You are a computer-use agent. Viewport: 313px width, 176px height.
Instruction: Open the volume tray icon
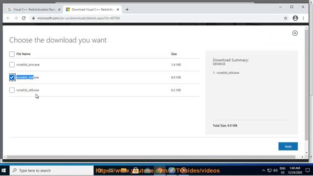click(x=275, y=171)
